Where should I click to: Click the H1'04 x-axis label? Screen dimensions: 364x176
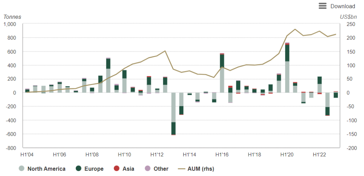(x=27, y=155)
